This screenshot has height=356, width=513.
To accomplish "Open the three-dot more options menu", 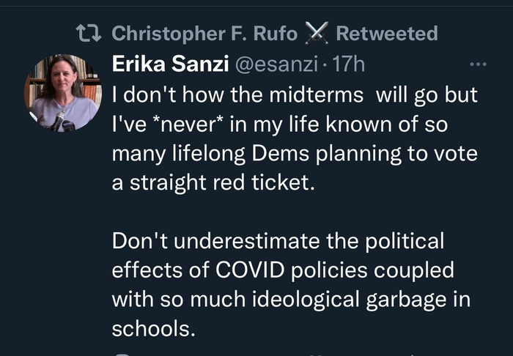I will point(478,64).
